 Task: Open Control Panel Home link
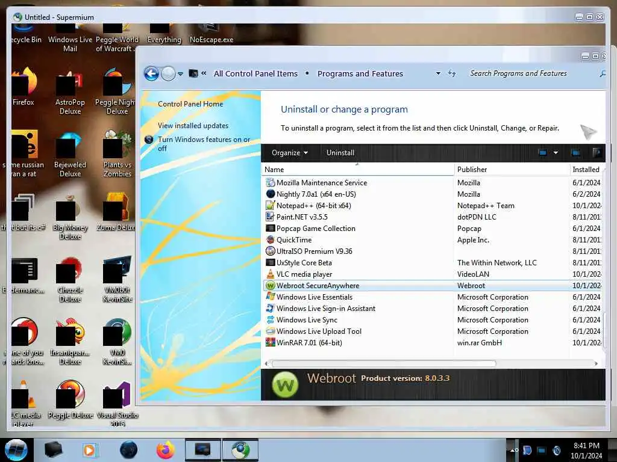(x=190, y=103)
